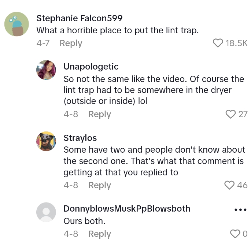This screenshot has height=246, width=251.
Task: Like Stephanie Falcon599's lint trap comment
Action: click(218, 43)
